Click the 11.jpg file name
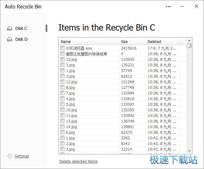Viewport: 204px width, 169px height. 71,116
